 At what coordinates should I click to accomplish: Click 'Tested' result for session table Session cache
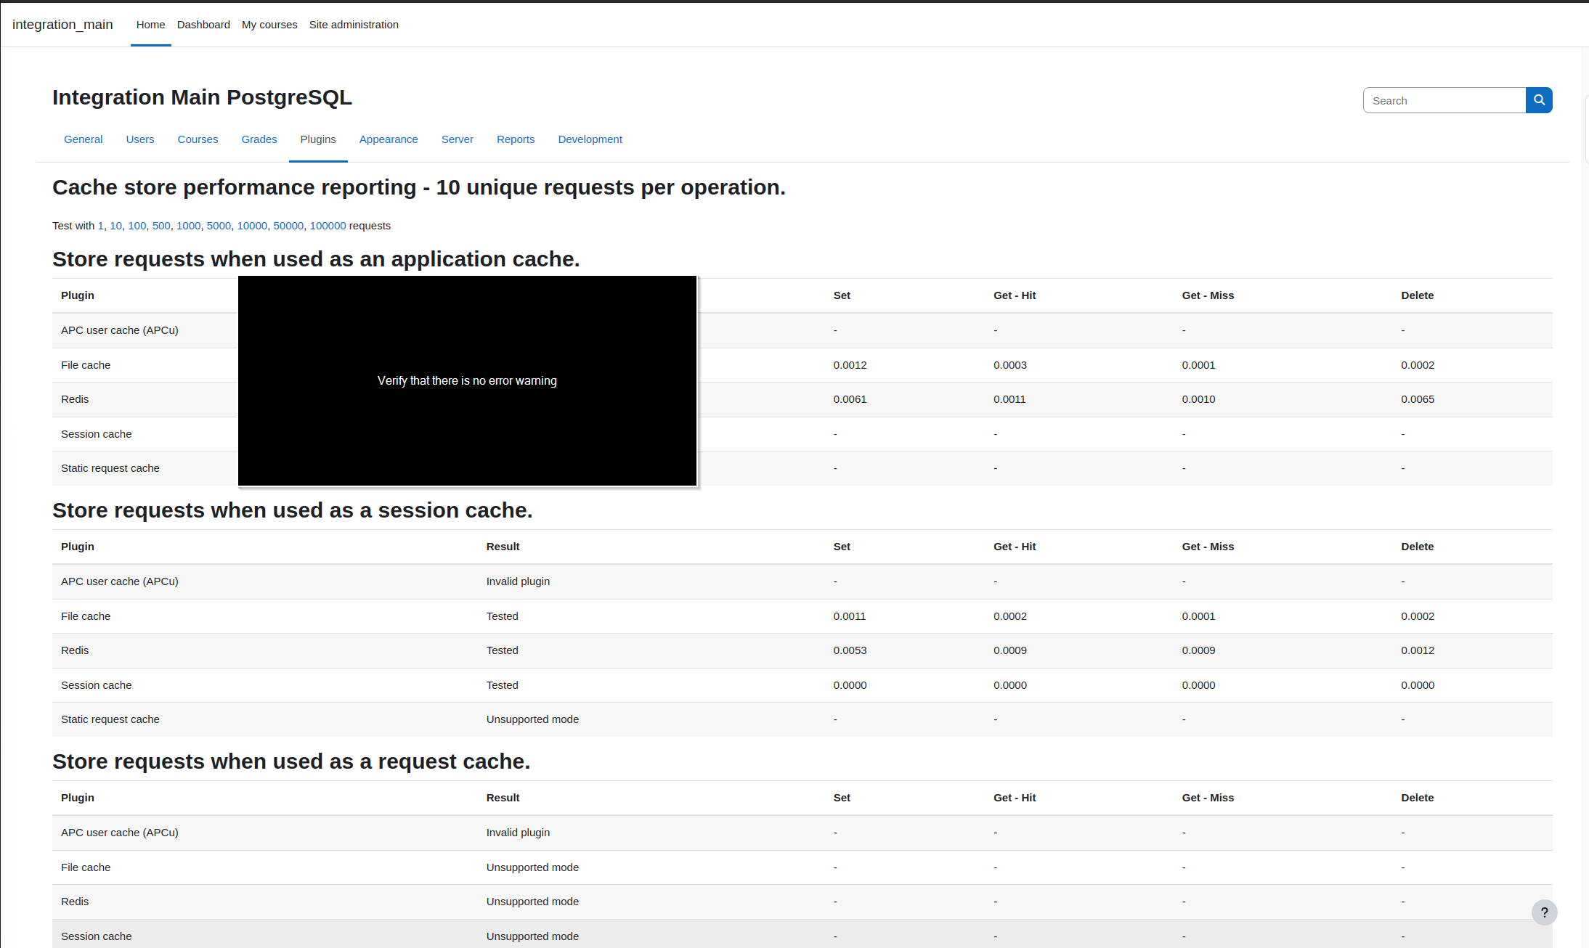[x=503, y=685]
